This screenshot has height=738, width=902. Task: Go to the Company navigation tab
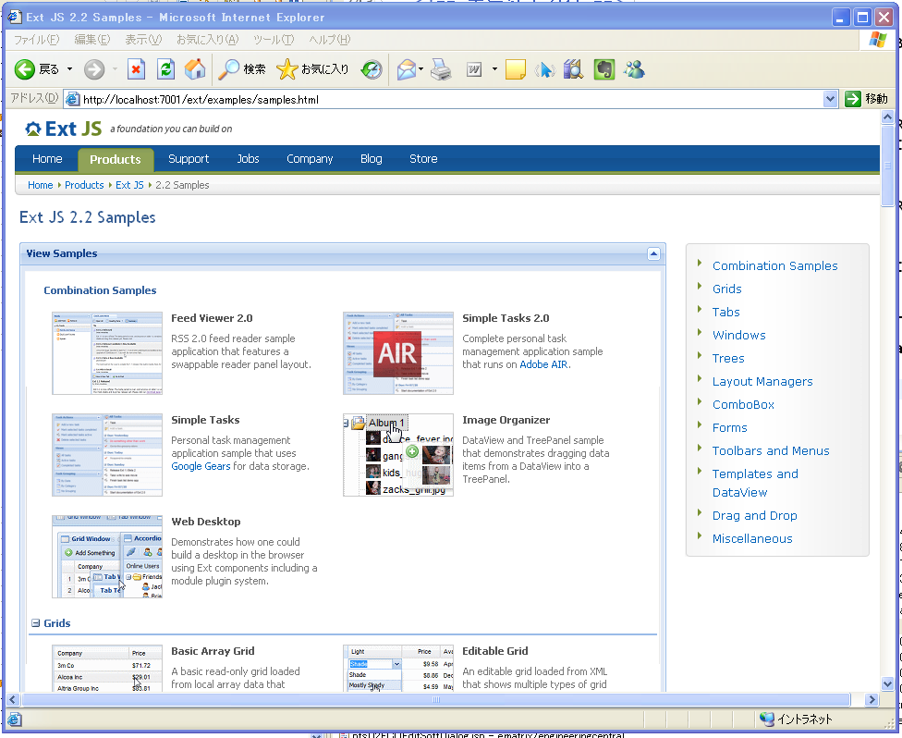point(310,159)
